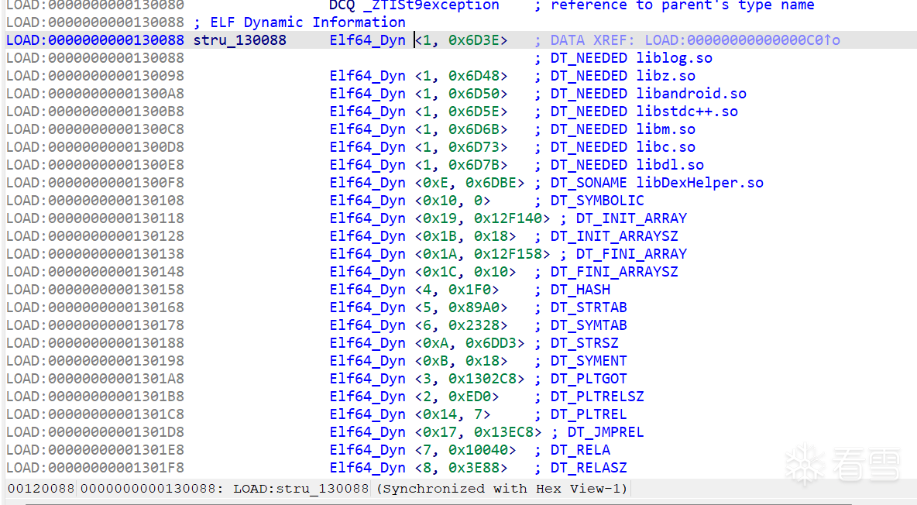Screen dimensions: 917x505
Task: Click Elf64_Dyn type on the 0x6D48 row
Action: coord(367,76)
